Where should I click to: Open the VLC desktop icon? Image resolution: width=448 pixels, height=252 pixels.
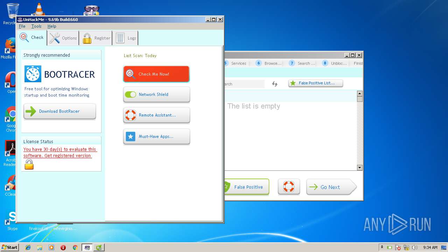pos(38,9)
